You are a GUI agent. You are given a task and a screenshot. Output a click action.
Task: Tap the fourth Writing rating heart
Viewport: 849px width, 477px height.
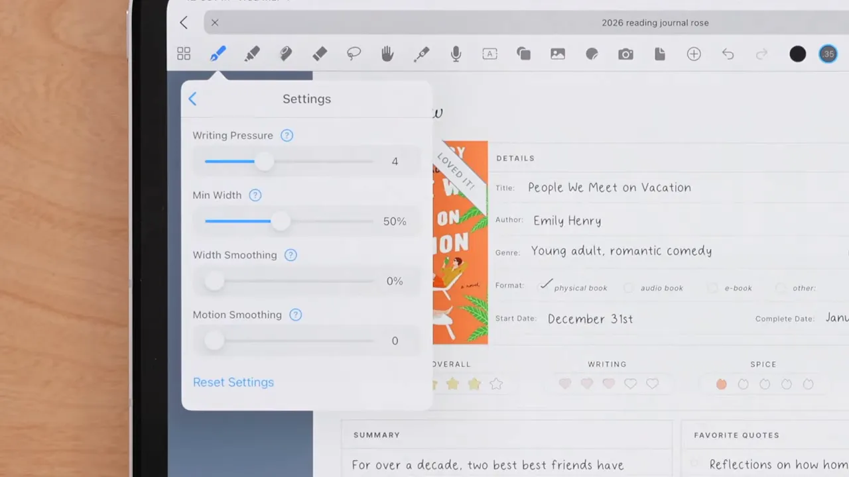631,384
